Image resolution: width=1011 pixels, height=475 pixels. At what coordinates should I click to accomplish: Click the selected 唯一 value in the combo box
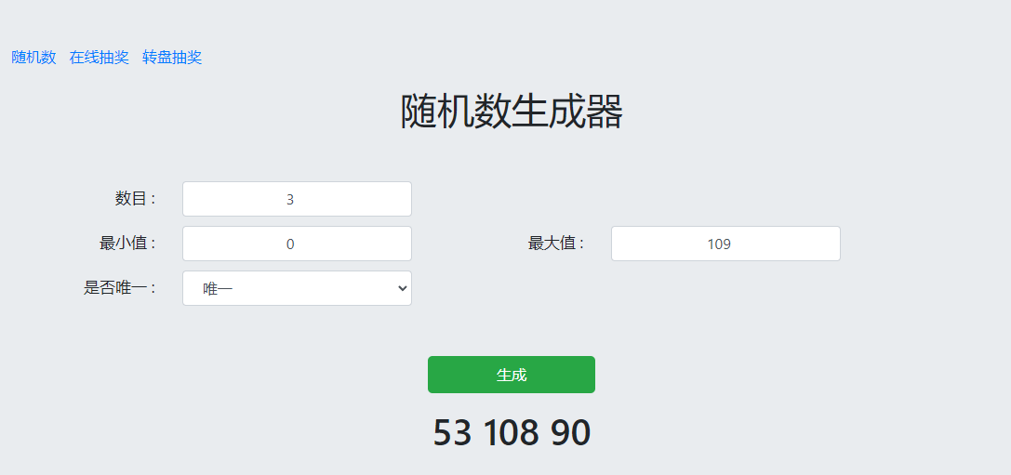pyautogui.click(x=218, y=289)
